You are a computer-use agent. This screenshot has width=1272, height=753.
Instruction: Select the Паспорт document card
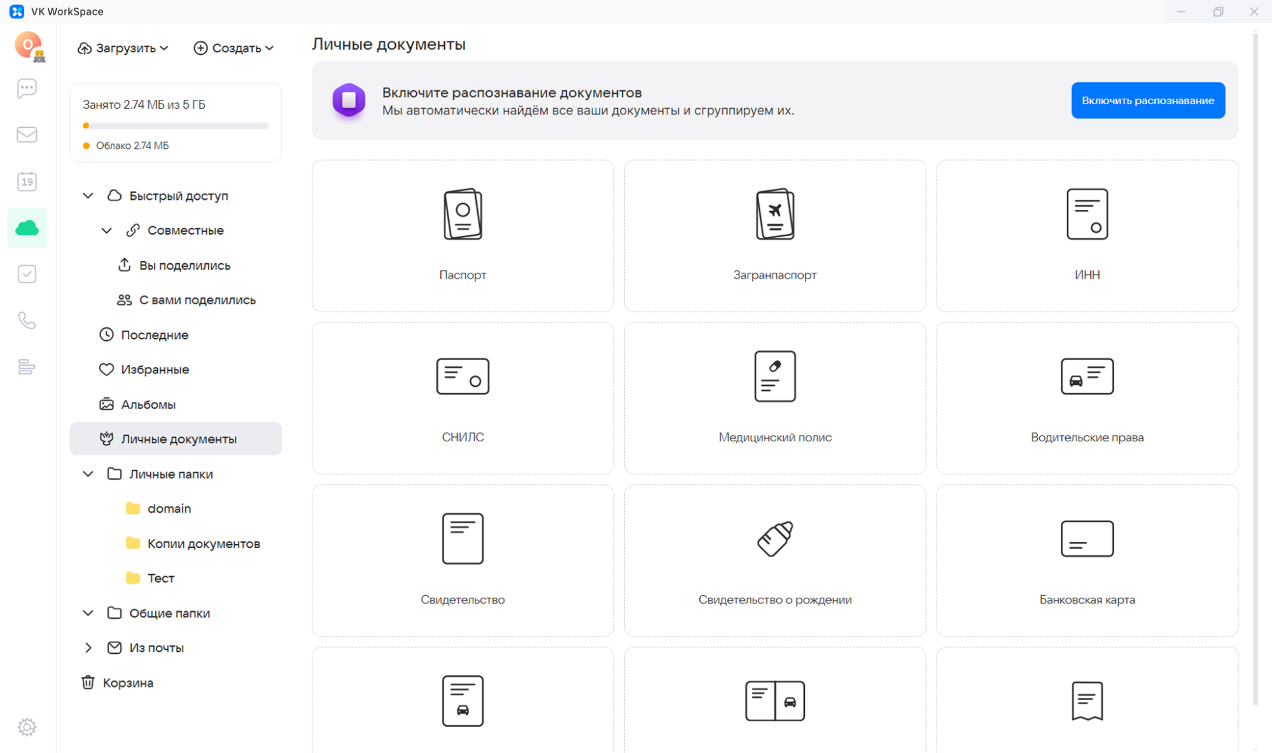[x=463, y=235]
